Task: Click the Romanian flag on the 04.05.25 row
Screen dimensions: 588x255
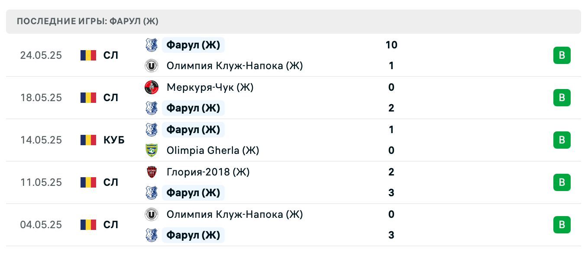Action: (88, 225)
